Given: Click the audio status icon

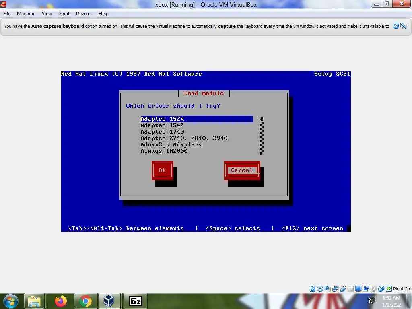Looking at the screenshot, I should click(x=328, y=289).
